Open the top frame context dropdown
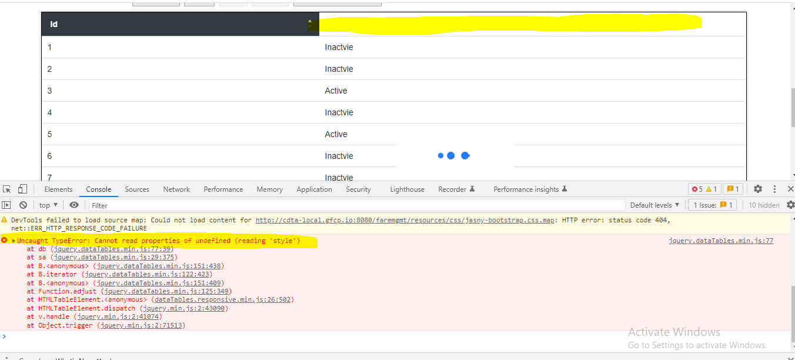This screenshot has width=795, height=360. coord(47,205)
